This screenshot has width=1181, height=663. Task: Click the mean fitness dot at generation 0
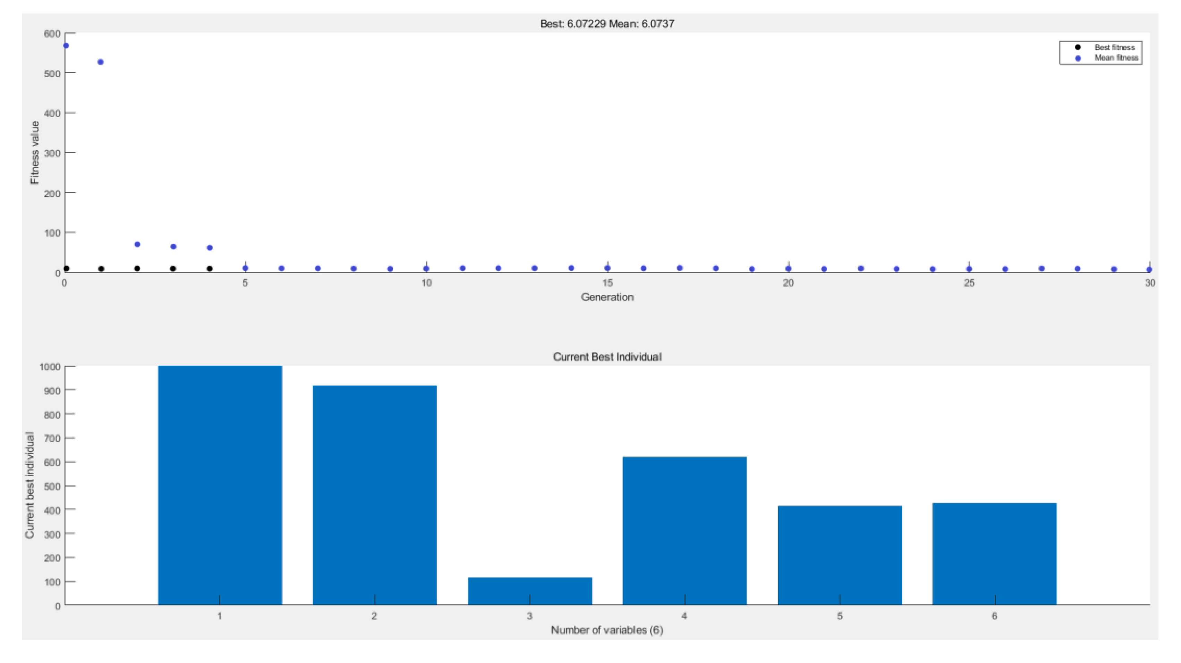pos(66,46)
